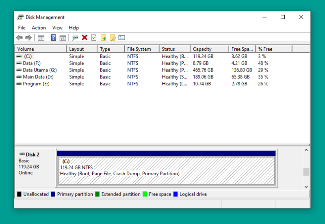Click the 119.24 GB capacity cell

pyautogui.click(x=203, y=56)
